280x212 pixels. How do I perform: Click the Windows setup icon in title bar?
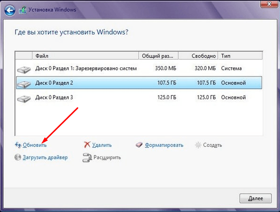[x=23, y=10]
